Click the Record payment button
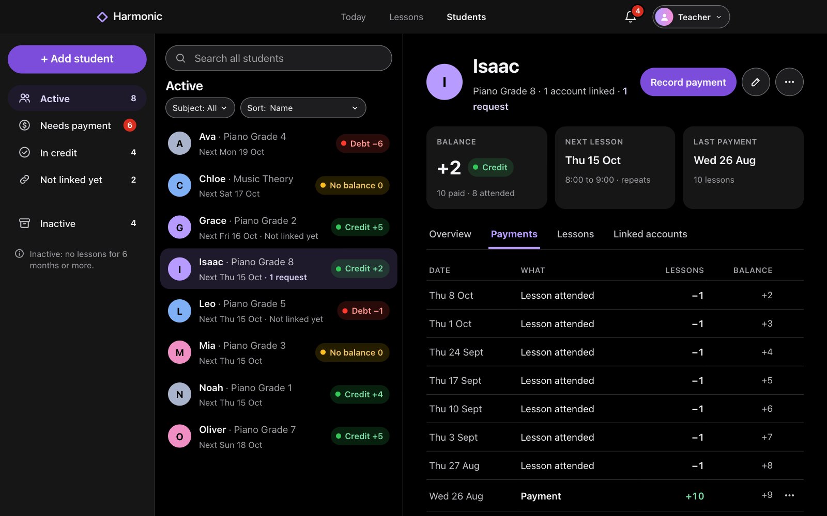 tap(688, 82)
